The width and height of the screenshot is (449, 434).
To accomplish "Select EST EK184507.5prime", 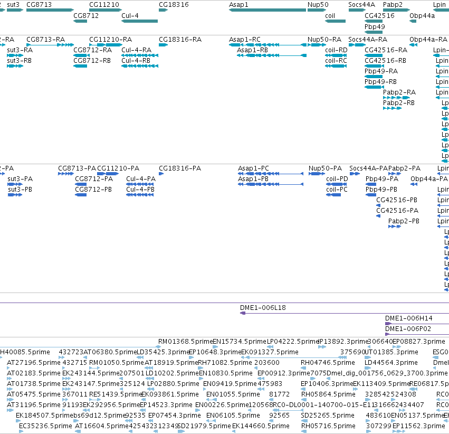I will click(x=44, y=416).
